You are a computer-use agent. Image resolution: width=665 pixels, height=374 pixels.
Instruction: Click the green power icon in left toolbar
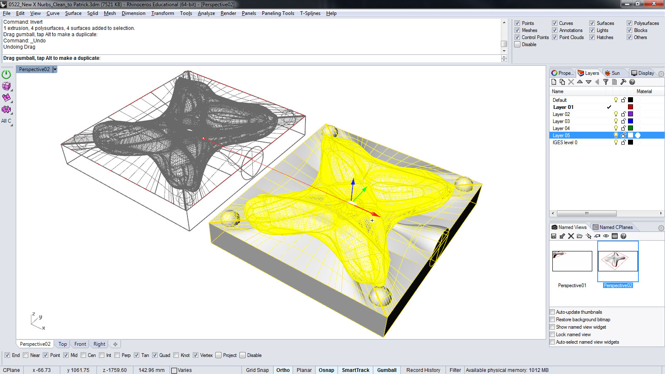click(6, 74)
